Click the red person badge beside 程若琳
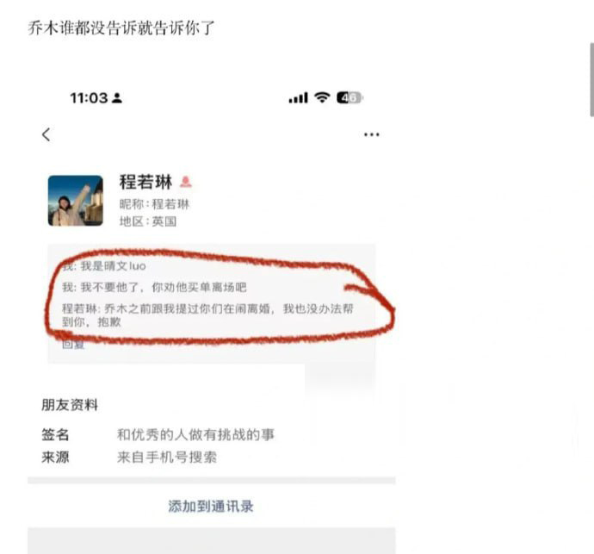The width and height of the screenshot is (594, 554). pyautogui.click(x=186, y=182)
